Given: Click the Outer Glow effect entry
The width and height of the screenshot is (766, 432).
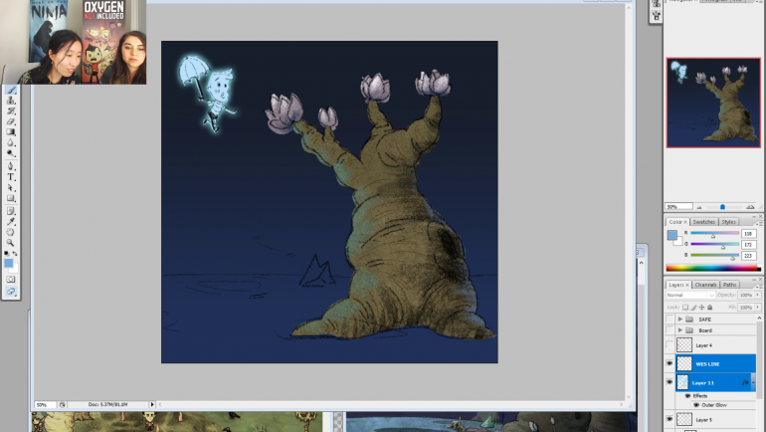Looking at the screenshot, I should [x=711, y=404].
